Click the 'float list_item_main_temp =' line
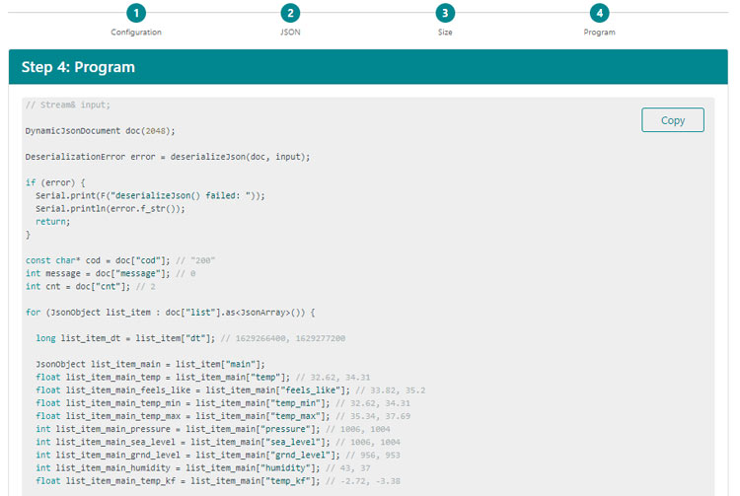 202,378
